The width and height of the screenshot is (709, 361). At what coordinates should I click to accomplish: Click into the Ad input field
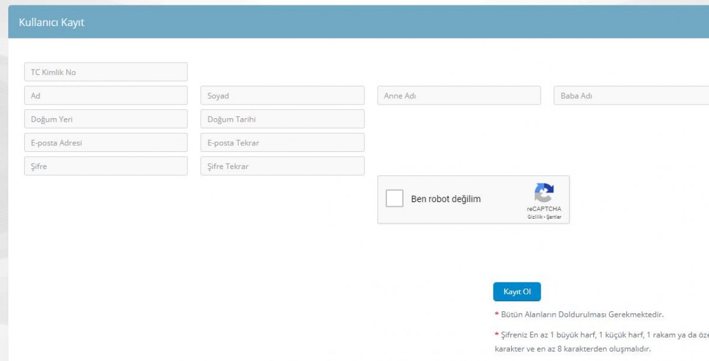pyautogui.click(x=106, y=96)
